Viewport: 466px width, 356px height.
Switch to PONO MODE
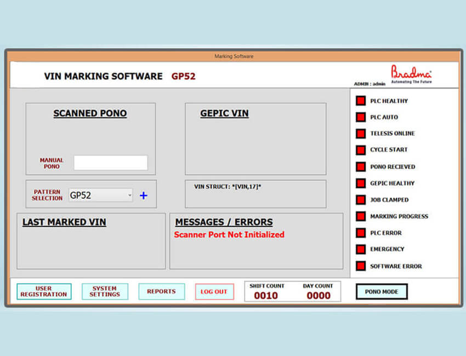pyautogui.click(x=382, y=291)
